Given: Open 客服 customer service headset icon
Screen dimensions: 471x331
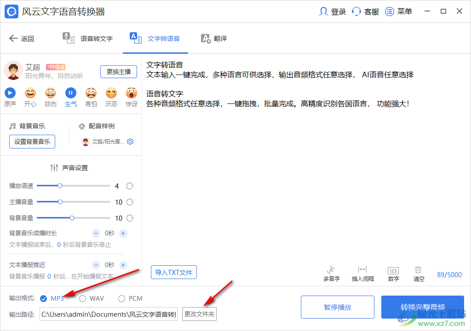Looking at the screenshot, I should 356,11.
